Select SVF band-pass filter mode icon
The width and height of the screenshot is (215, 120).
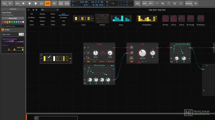click(x=142, y=62)
